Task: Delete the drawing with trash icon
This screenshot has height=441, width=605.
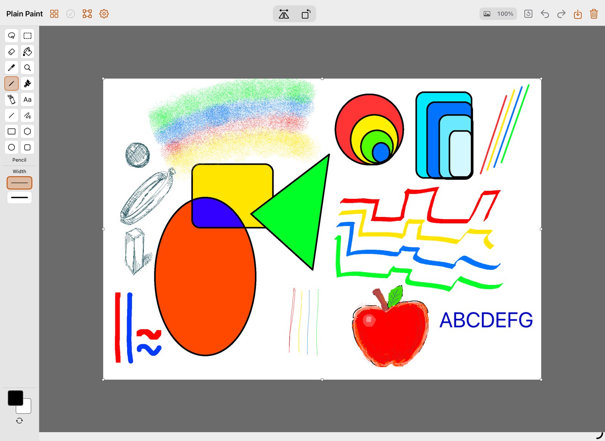Action: point(594,14)
